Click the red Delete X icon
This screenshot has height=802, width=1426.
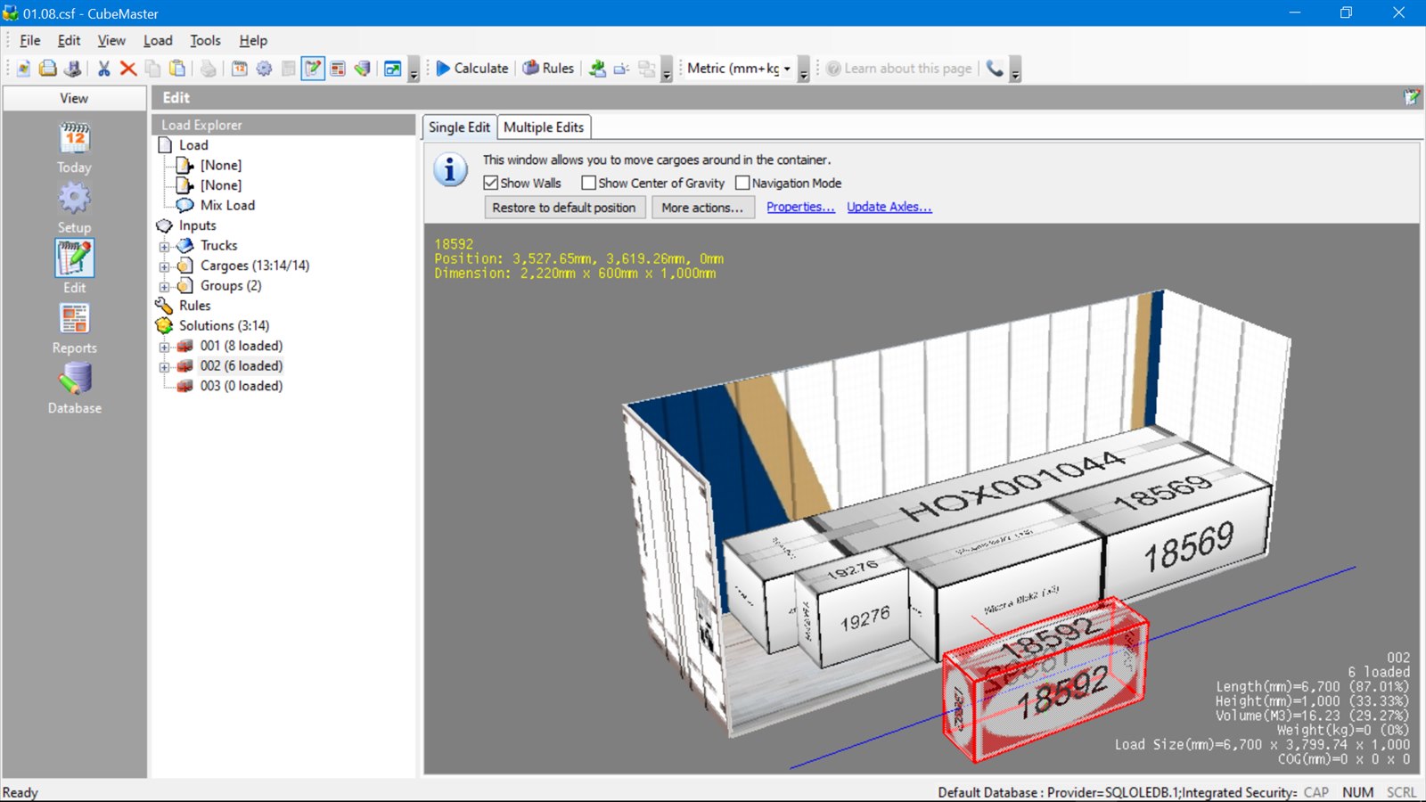pyautogui.click(x=128, y=69)
